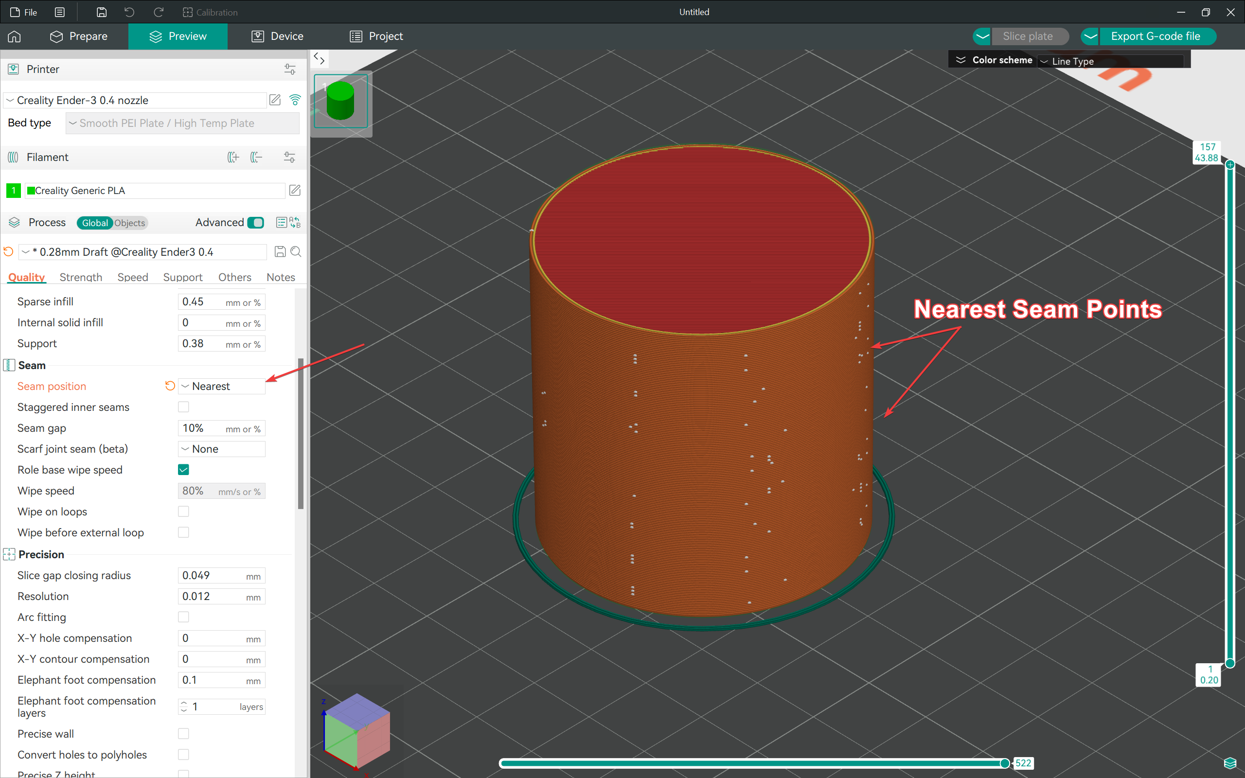Go to the Home screen icon
Viewport: 1245px width, 778px height.
[x=15, y=36]
